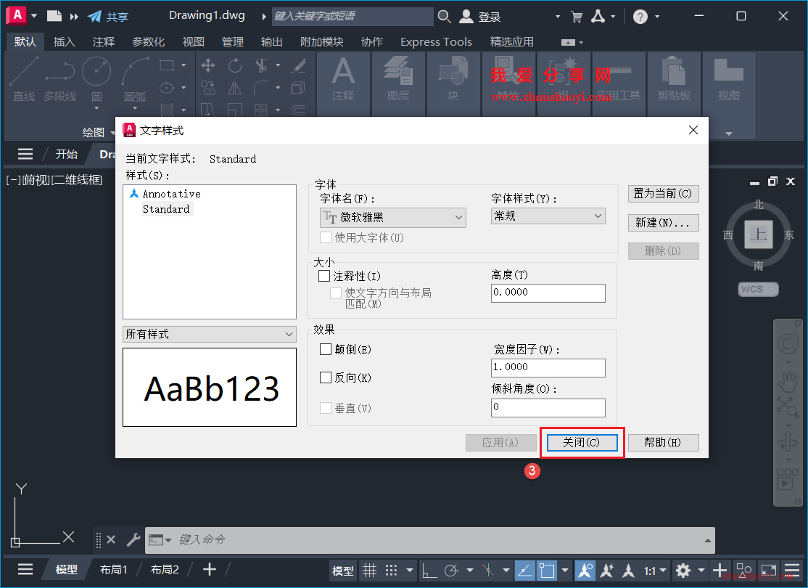Select the Line (直线) draw tool
Viewport: 808px width, 588px height.
(24, 79)
